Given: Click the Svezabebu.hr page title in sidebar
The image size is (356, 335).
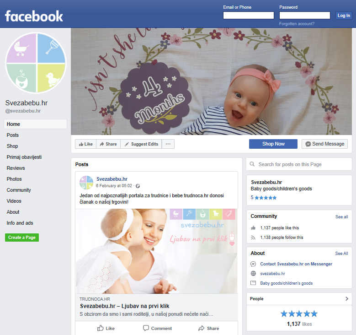Looking at the screenshot, I should tap(27, 103).
